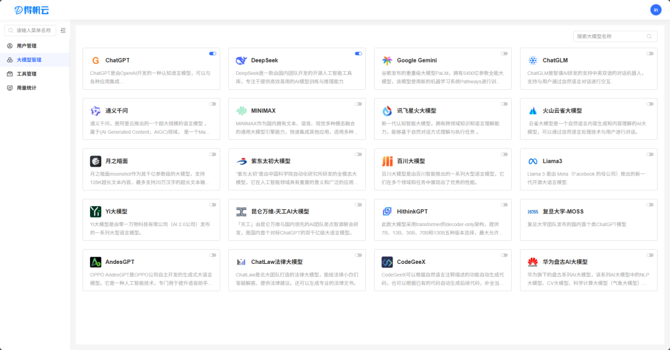Open the user avatar in top right
This screenshot has height=350, width=670.
click(x=656, y=10)
